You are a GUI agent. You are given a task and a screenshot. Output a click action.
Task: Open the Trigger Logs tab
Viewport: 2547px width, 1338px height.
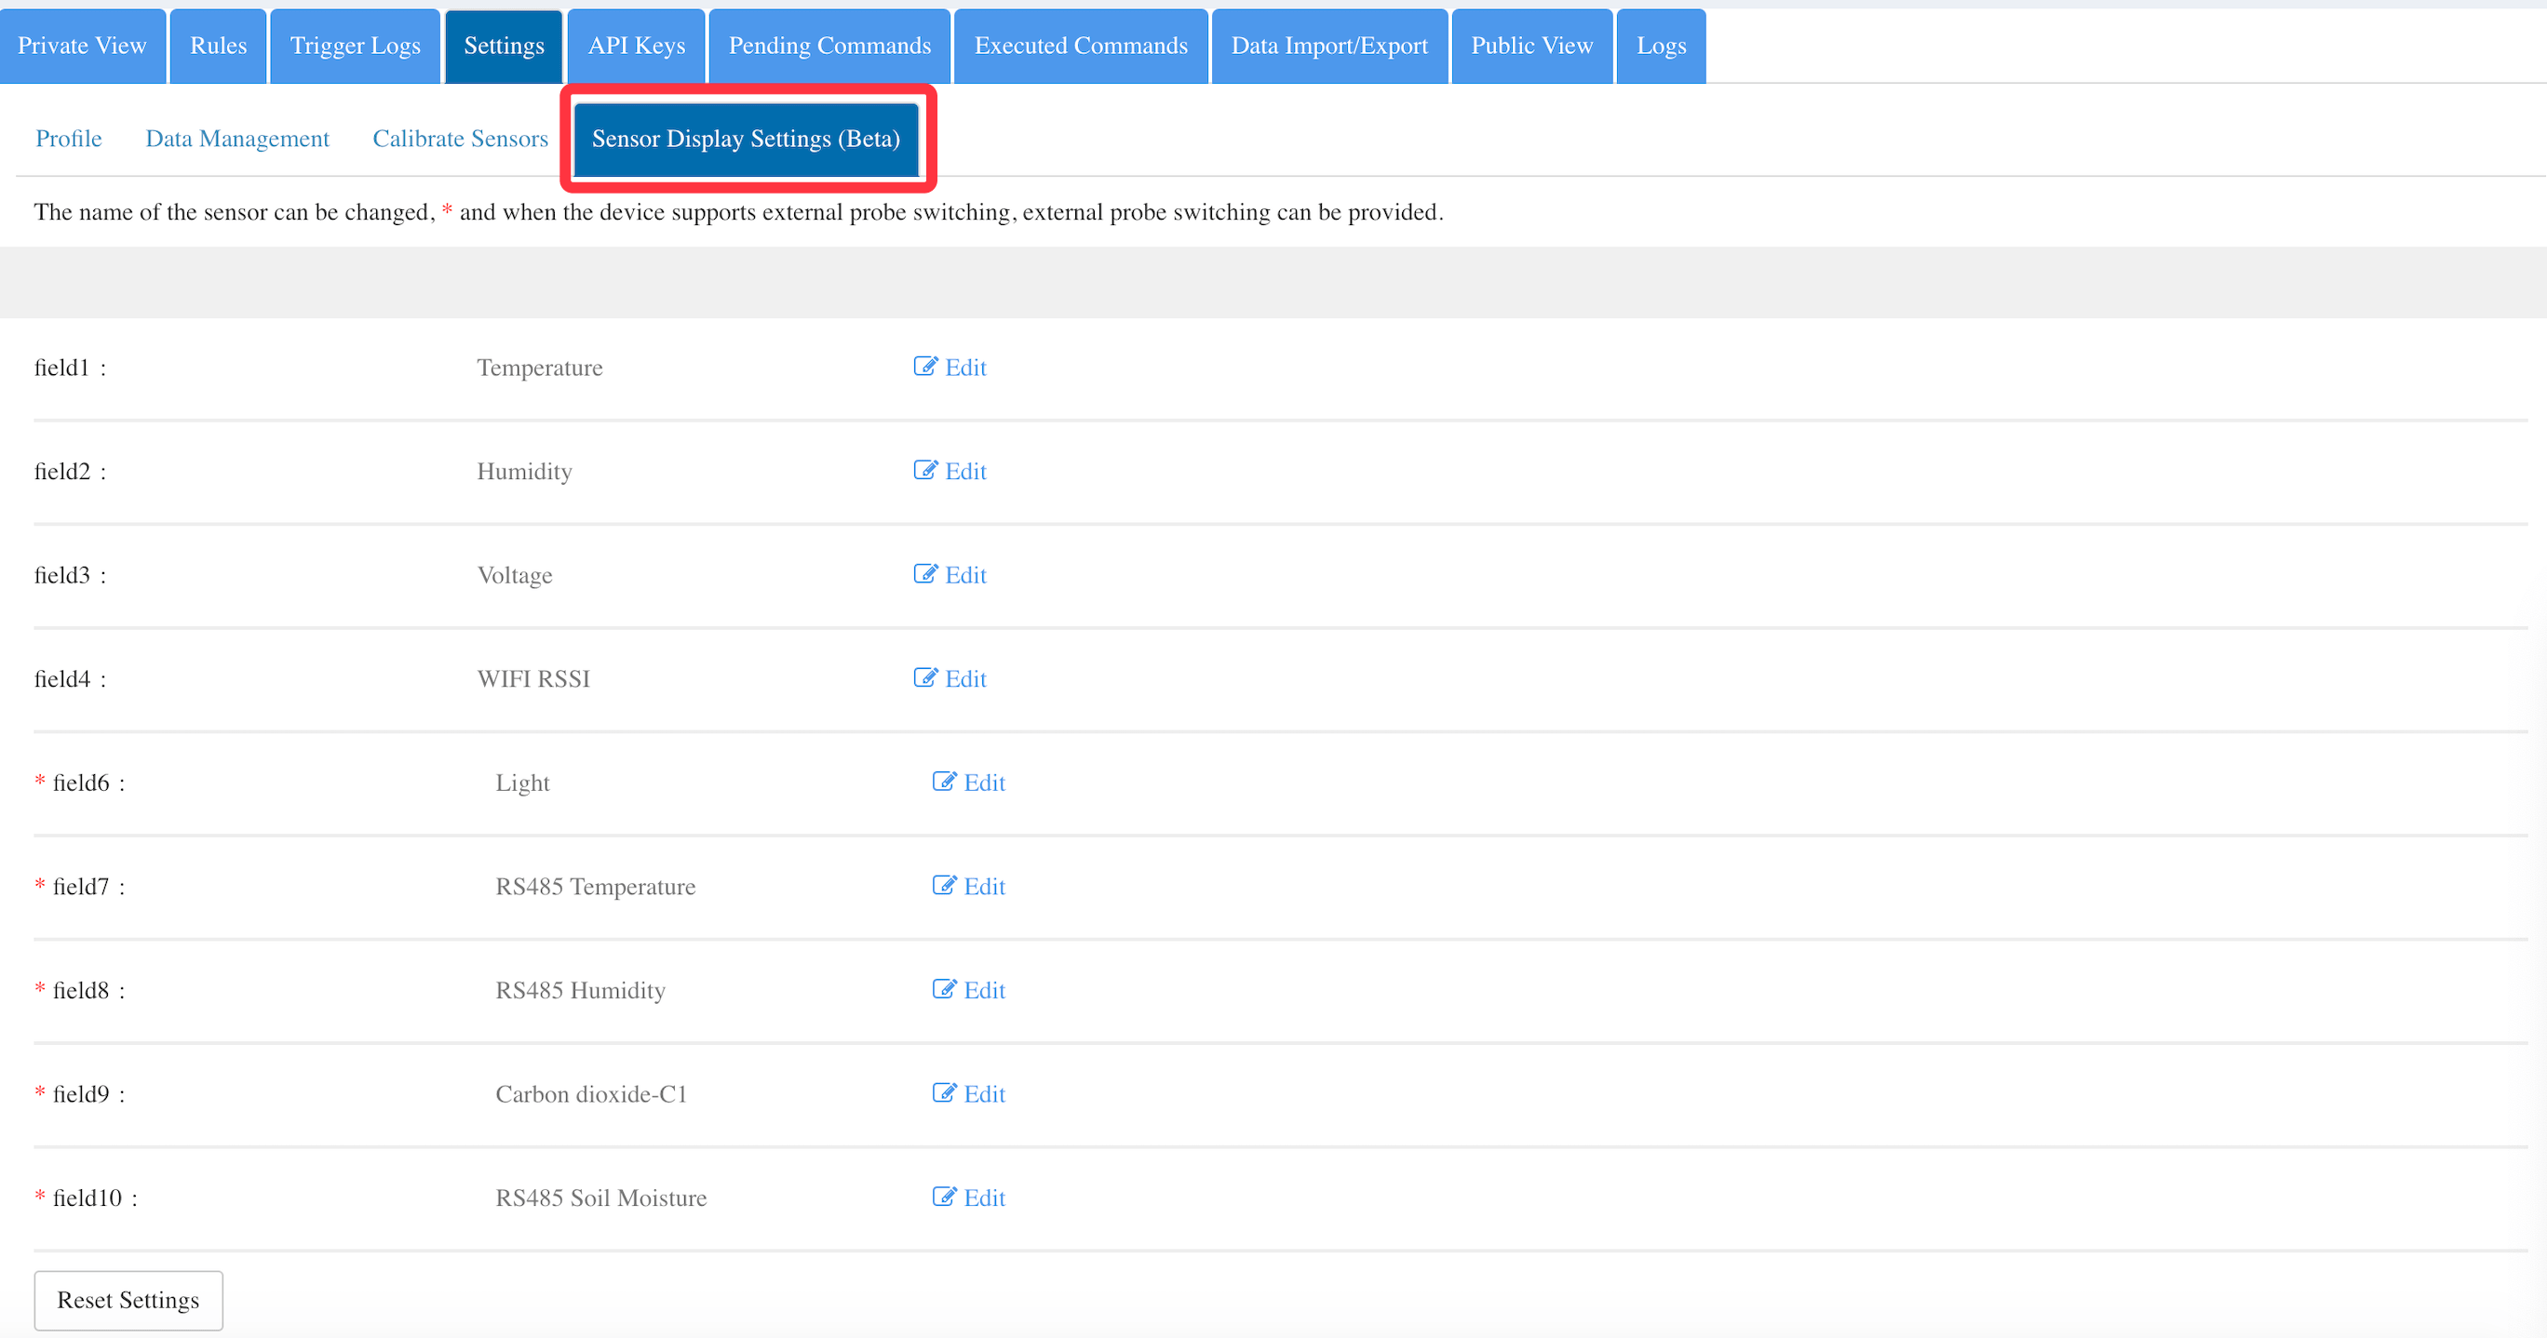(355, 47)
